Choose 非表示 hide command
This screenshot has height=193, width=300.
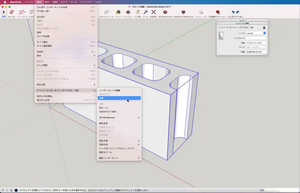coord(66,52)
